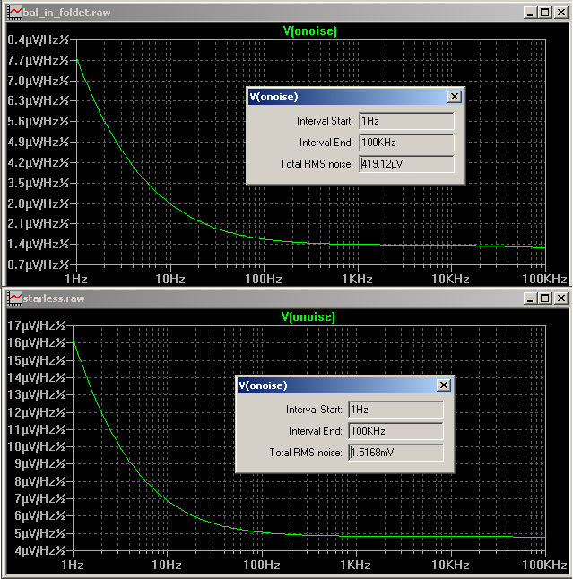
Task: Close the V(onoise) dialog showing 1.5168mV
Action: (x=443, y=385)
